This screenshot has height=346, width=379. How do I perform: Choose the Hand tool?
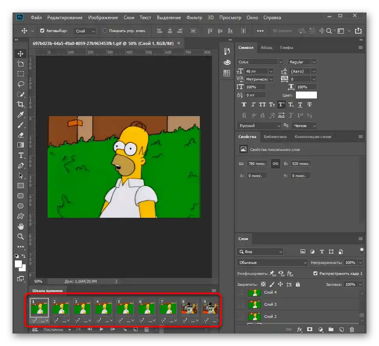click(x=21, y=226)
